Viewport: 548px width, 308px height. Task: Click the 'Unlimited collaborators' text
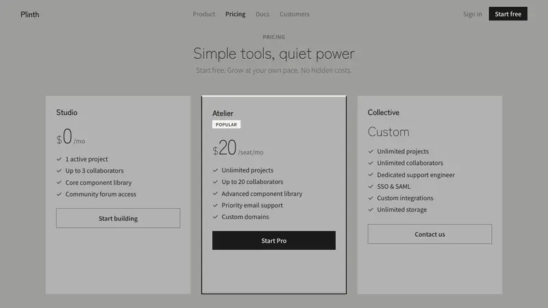tap(410, 163)
